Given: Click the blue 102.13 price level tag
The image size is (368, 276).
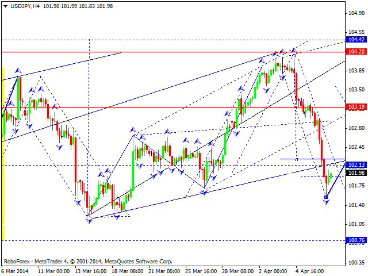Looking at the screenshot, I should coord(356,165).
